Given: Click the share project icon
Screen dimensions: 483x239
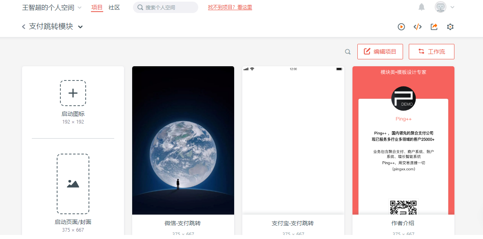Looking at the screenshot, I should [434, 27].
